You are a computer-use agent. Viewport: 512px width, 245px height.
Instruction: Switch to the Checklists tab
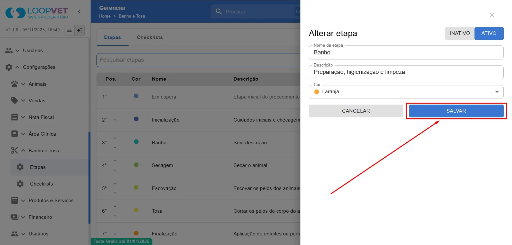point(150,37)
